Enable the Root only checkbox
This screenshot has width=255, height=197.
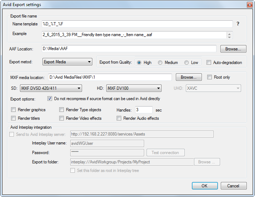pos(209,77)
